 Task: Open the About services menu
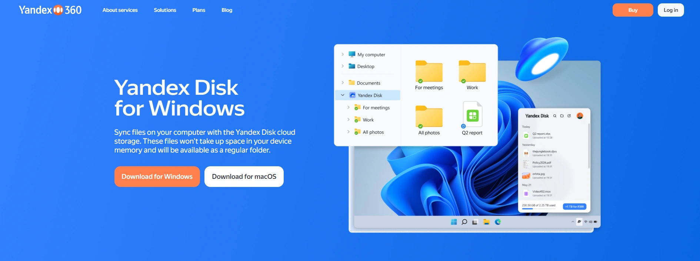point(120,10)
